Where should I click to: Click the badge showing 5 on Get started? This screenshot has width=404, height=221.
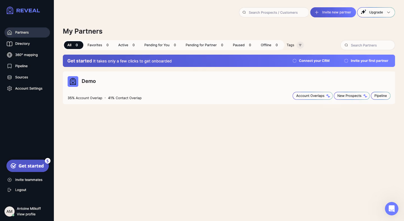(x=48, y=161)
